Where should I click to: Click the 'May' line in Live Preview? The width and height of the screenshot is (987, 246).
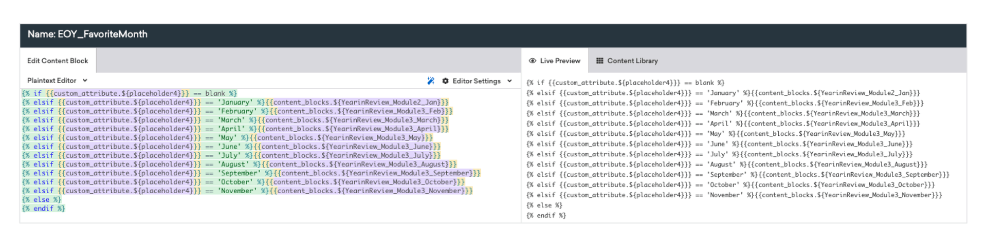[716, 134]
